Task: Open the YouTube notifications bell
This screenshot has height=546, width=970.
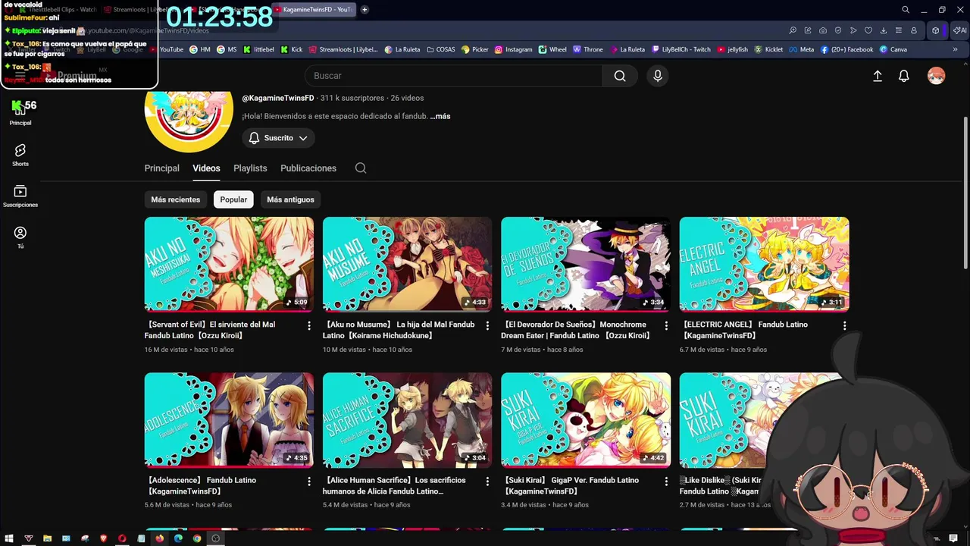Action: 904,77
